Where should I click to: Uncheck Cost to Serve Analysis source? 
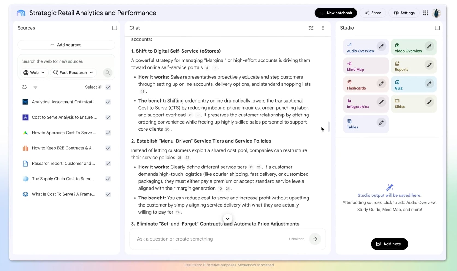pyautogui.click(x=108, y=117)
